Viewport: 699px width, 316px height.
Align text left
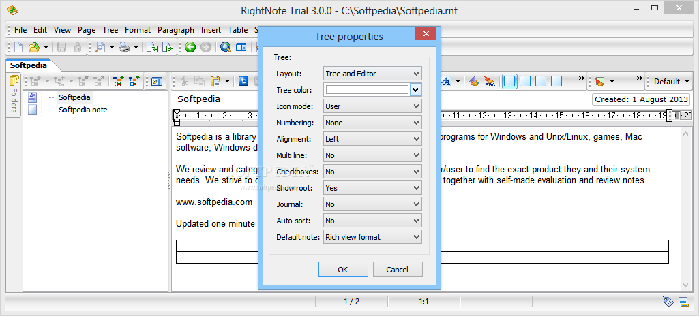(510, 81)
